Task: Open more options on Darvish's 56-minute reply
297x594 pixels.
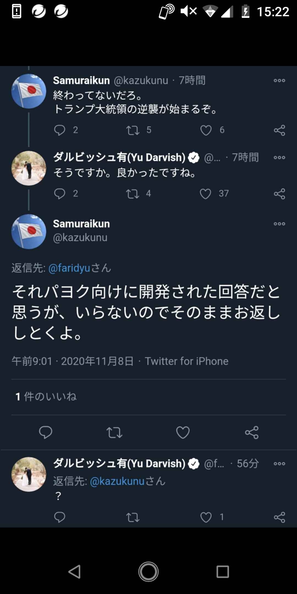Action: [279, 464]
